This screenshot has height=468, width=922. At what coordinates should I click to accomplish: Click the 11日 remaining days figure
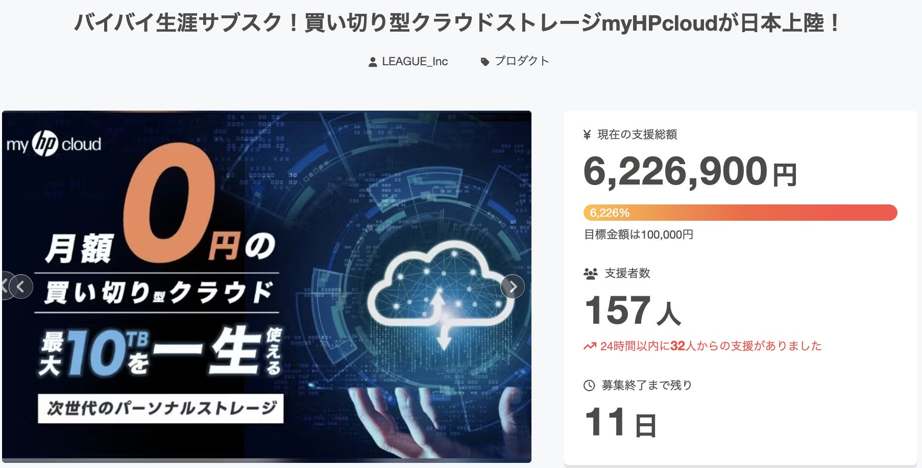click(x=620, y=423)
